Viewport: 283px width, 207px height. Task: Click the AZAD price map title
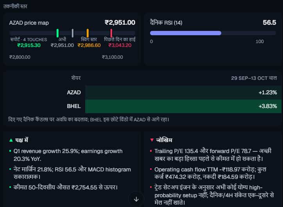(x=29, y=23)
